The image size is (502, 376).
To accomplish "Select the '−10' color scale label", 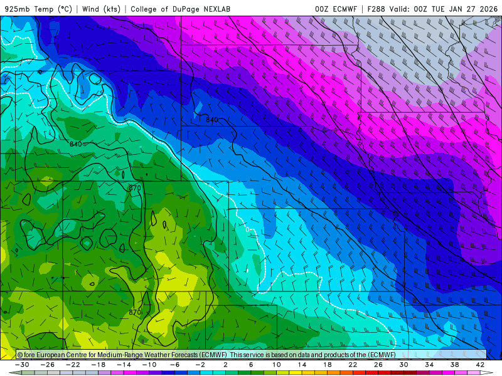I will click(149, 365).
